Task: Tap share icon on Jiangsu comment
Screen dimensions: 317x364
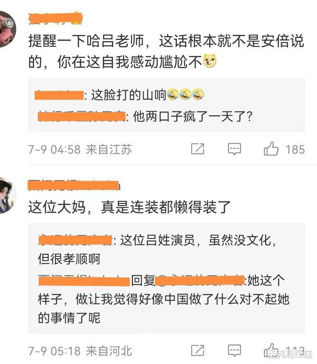Action: point(197,149)
